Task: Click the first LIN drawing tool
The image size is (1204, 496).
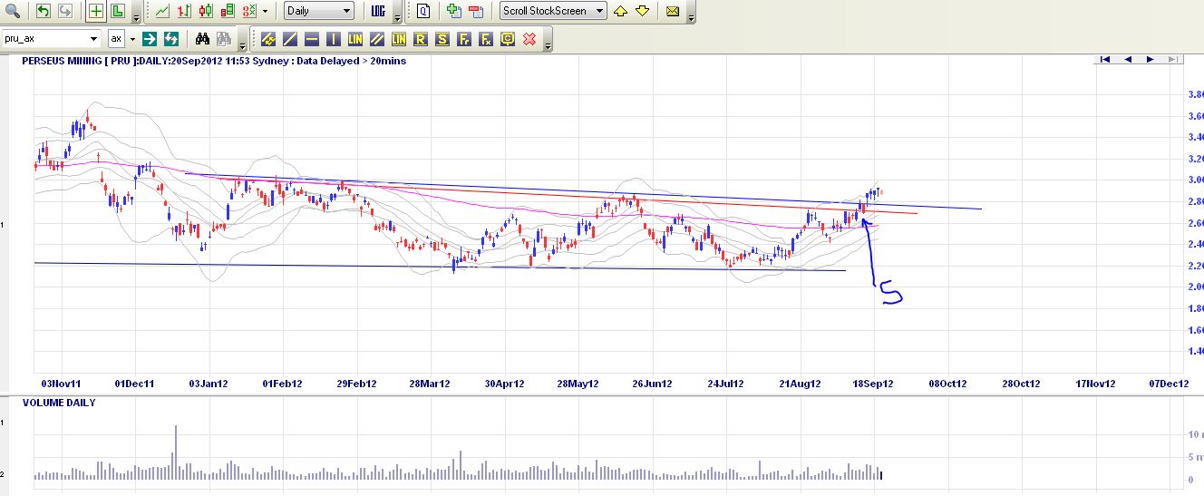Action: coord(355,39)
